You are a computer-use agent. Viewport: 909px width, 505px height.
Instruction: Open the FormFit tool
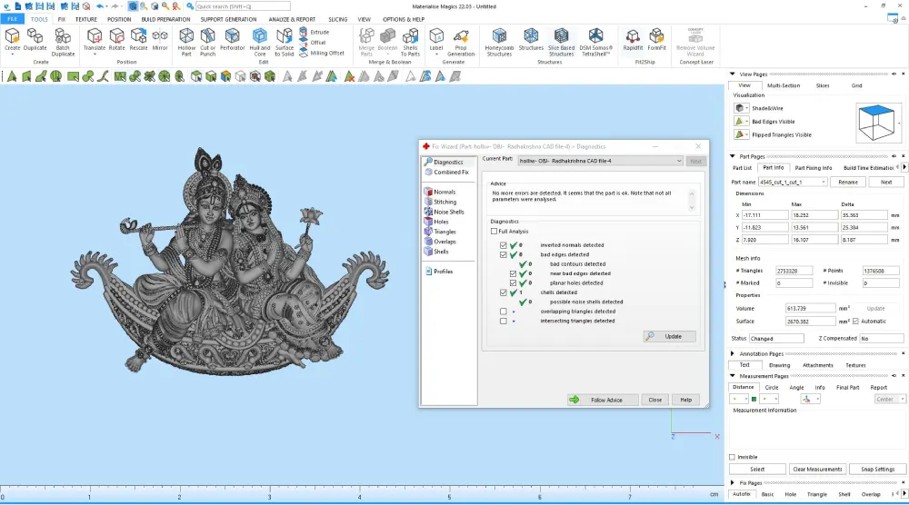[x=656, y=41]
